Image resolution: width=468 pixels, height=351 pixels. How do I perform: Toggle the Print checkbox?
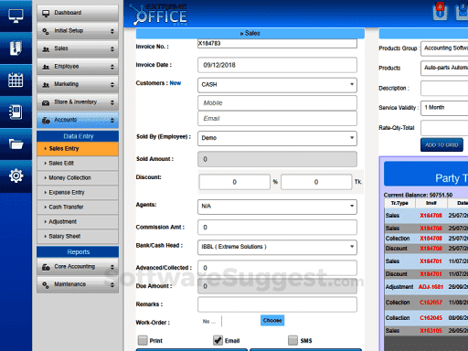[143, 340]
